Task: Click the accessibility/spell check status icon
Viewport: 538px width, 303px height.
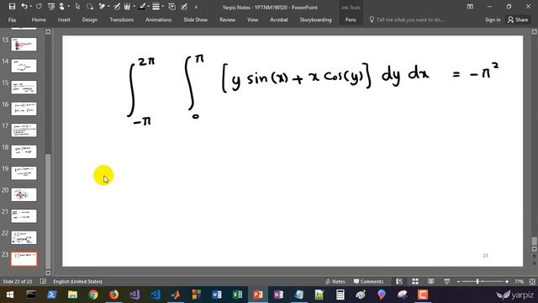Action: coord(43,281)
